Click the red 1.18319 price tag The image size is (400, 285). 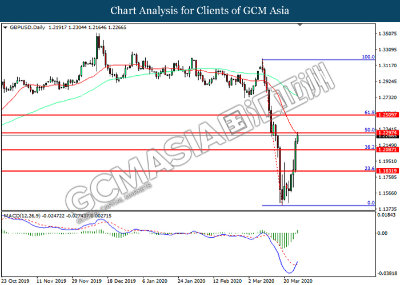387,171
